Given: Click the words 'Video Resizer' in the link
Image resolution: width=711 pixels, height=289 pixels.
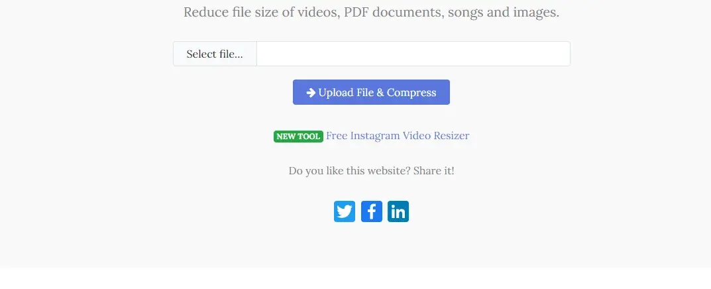Looking at the screenshot, I should tap(436, 136).
